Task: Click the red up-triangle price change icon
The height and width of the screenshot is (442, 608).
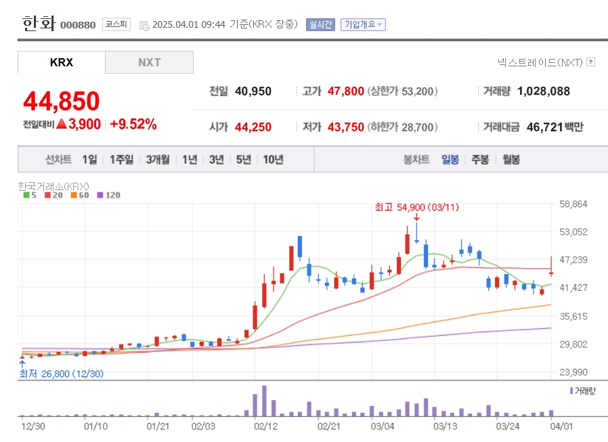Action: tap(62, 124)
